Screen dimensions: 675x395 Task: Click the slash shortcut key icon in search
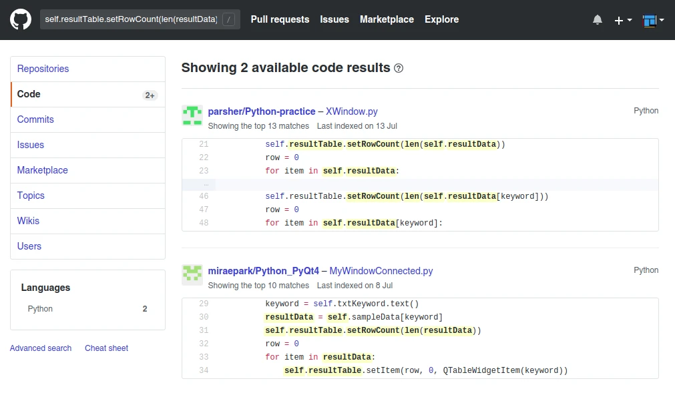[x=228, y=19]
